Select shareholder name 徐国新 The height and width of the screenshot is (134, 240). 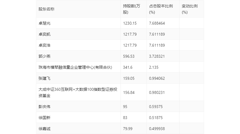(44, 118)
